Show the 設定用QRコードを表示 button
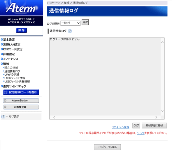 coord(21,92)
